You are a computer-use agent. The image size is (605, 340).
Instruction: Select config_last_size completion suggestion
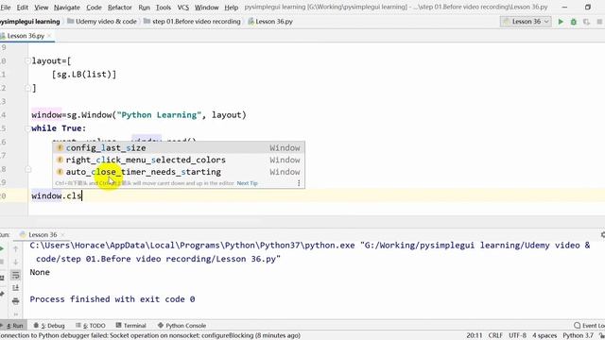pos(179,148)
